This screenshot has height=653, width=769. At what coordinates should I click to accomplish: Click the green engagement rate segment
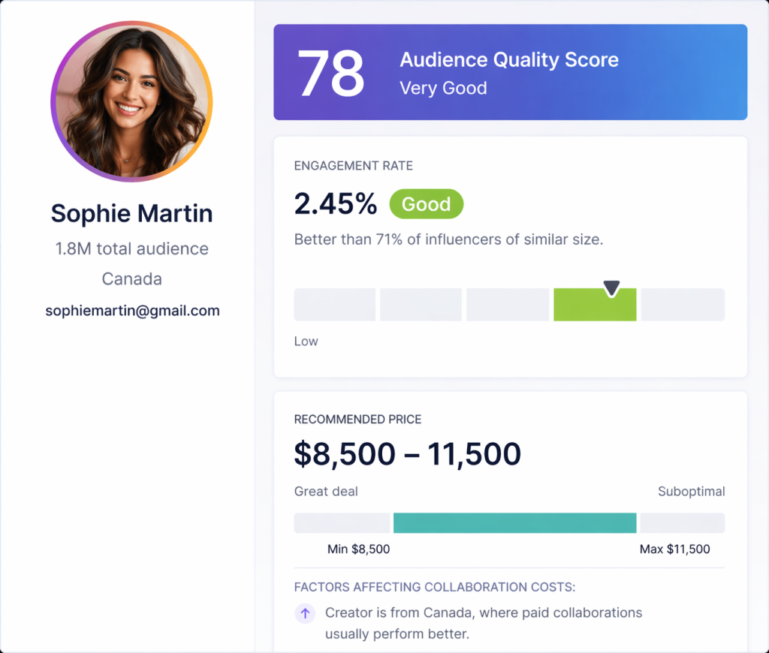coord(595,305)
